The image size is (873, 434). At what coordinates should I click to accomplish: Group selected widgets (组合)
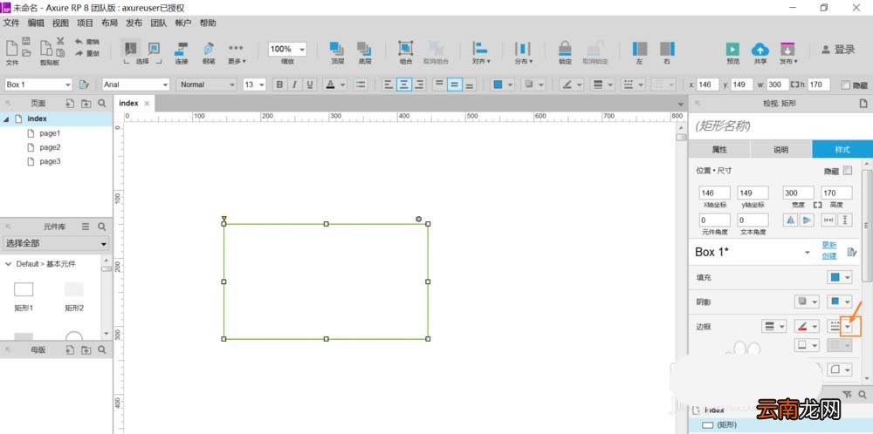pos(406,53)
